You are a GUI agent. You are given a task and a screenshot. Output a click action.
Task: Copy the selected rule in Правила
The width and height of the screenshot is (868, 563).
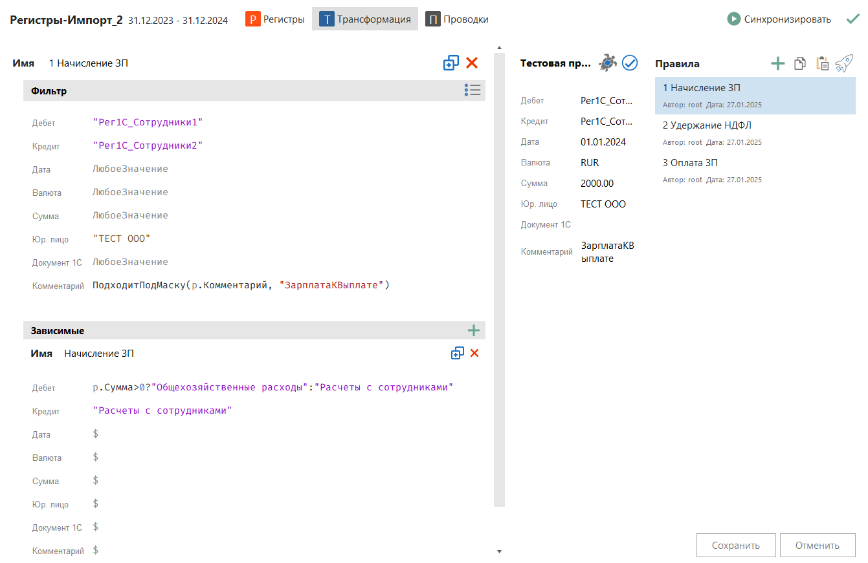pyautogui.click(x=800, y=63)
